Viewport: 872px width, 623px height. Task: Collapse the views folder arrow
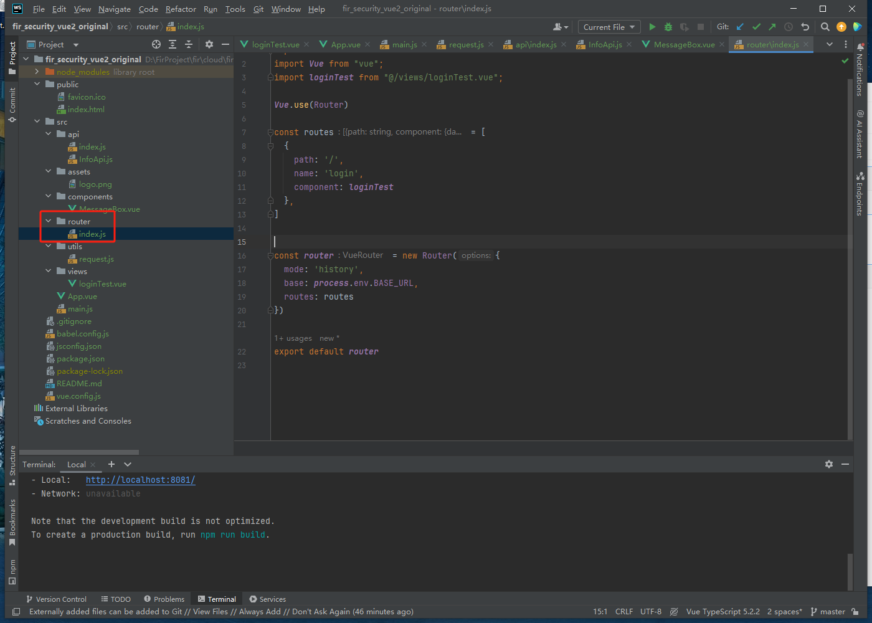pyautogui.click(x=49, y=271)
